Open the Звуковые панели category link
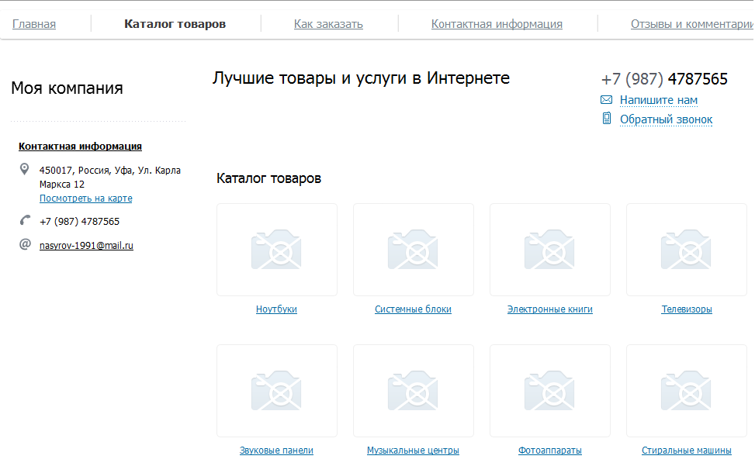The image size is (755, 473). point(276,451)
